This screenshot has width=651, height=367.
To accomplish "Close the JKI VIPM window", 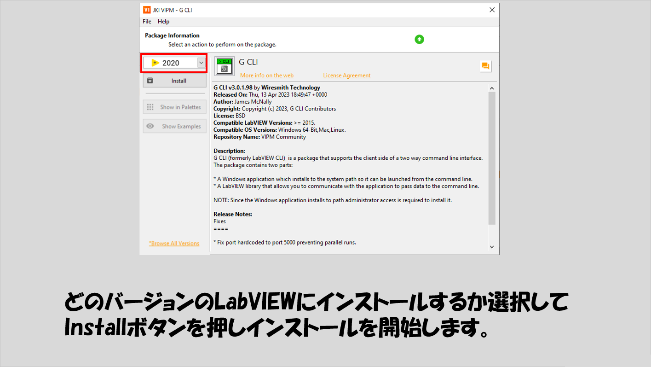I will (492, 10).
